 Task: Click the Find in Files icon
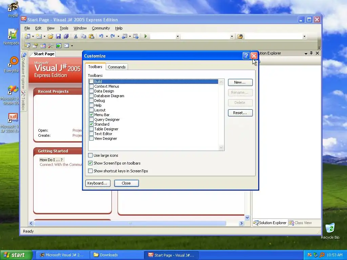tap(240, 36)
